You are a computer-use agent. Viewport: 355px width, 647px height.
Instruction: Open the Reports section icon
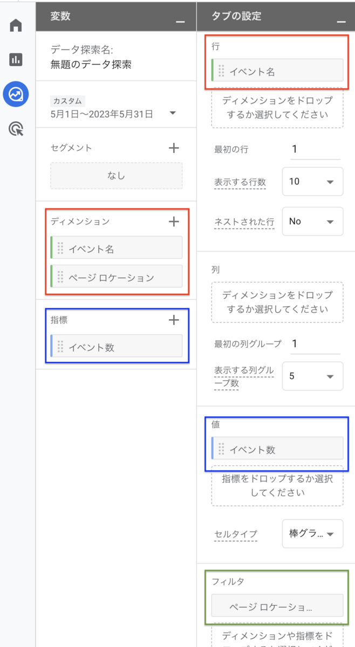click(15, 59)
